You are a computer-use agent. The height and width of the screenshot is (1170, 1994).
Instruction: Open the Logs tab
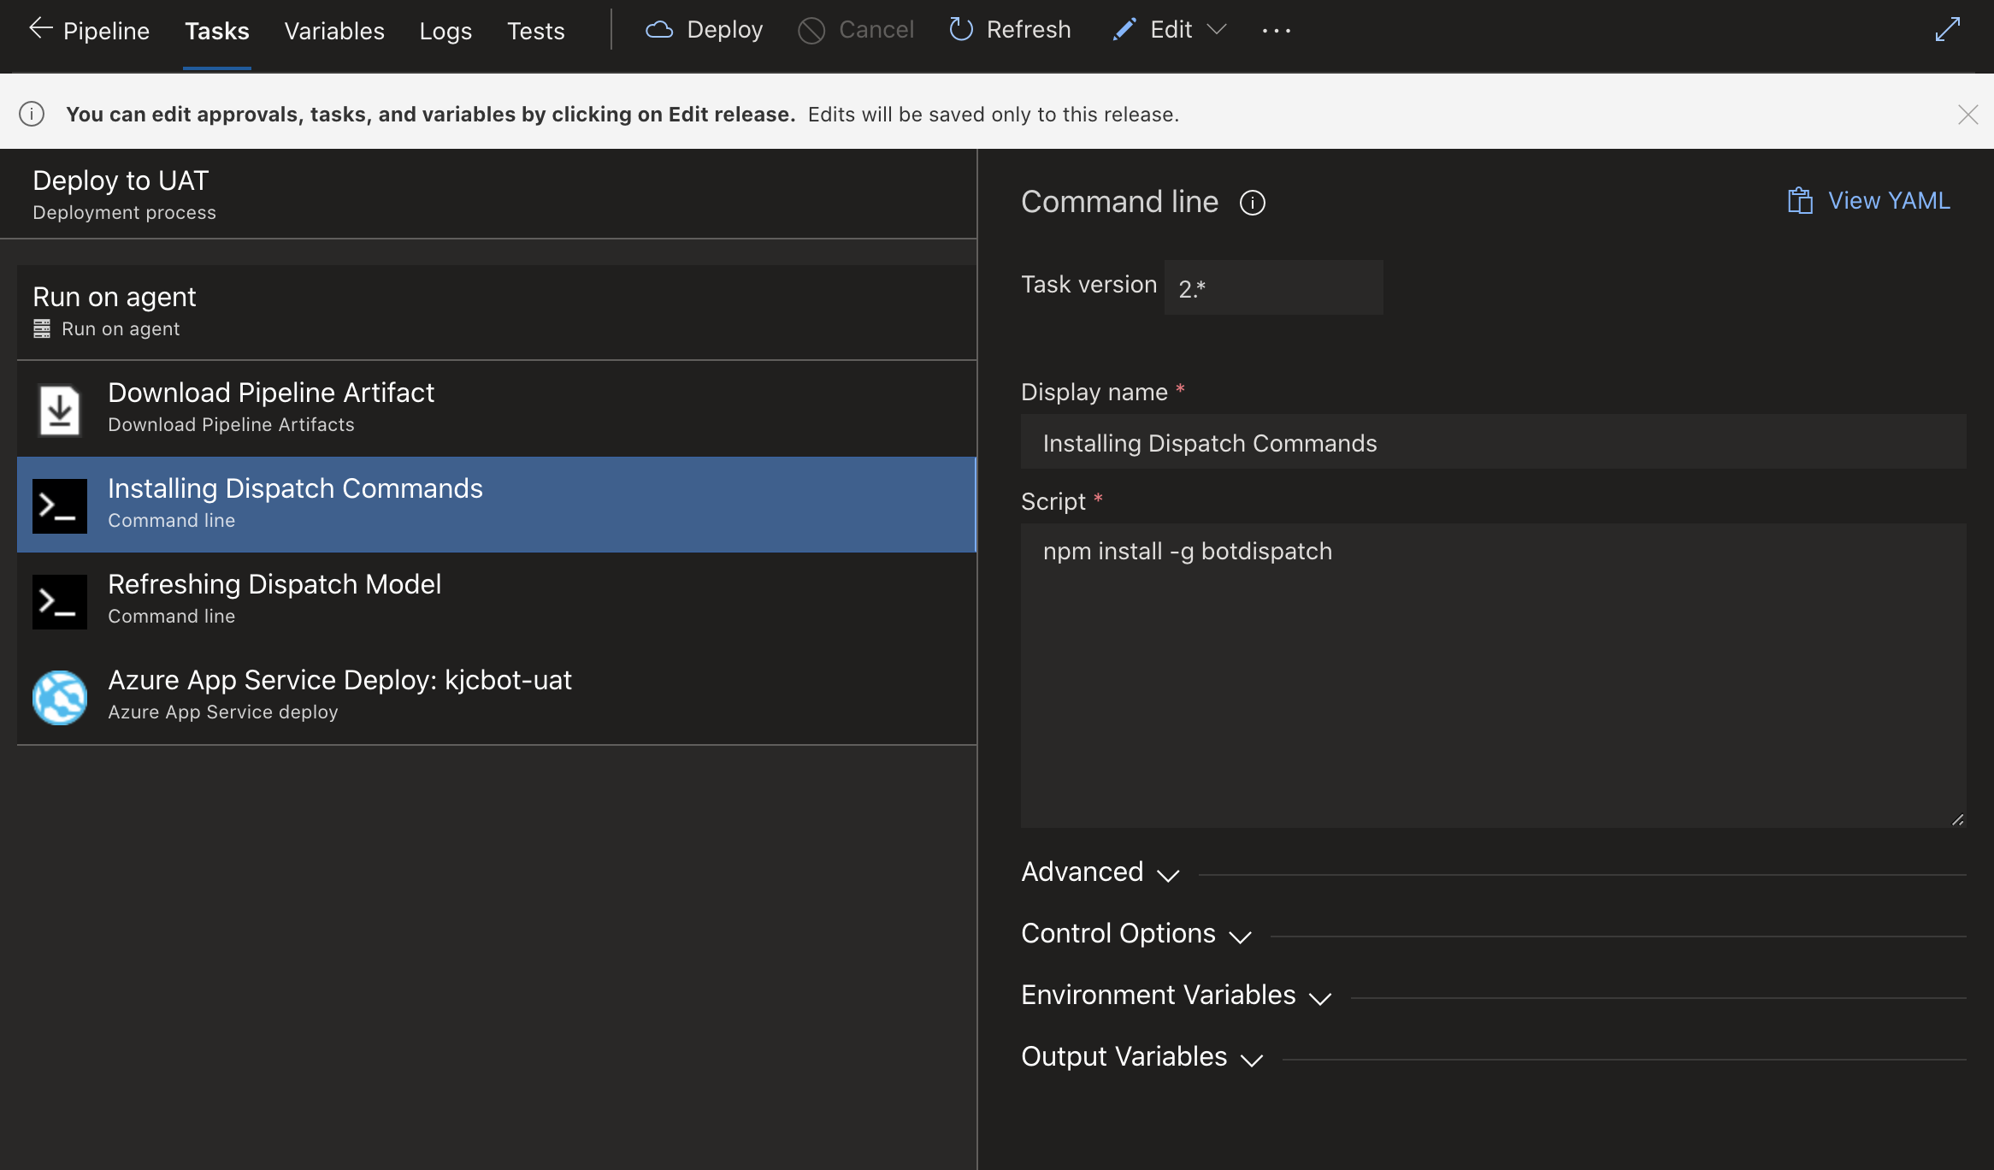point(445,31)
